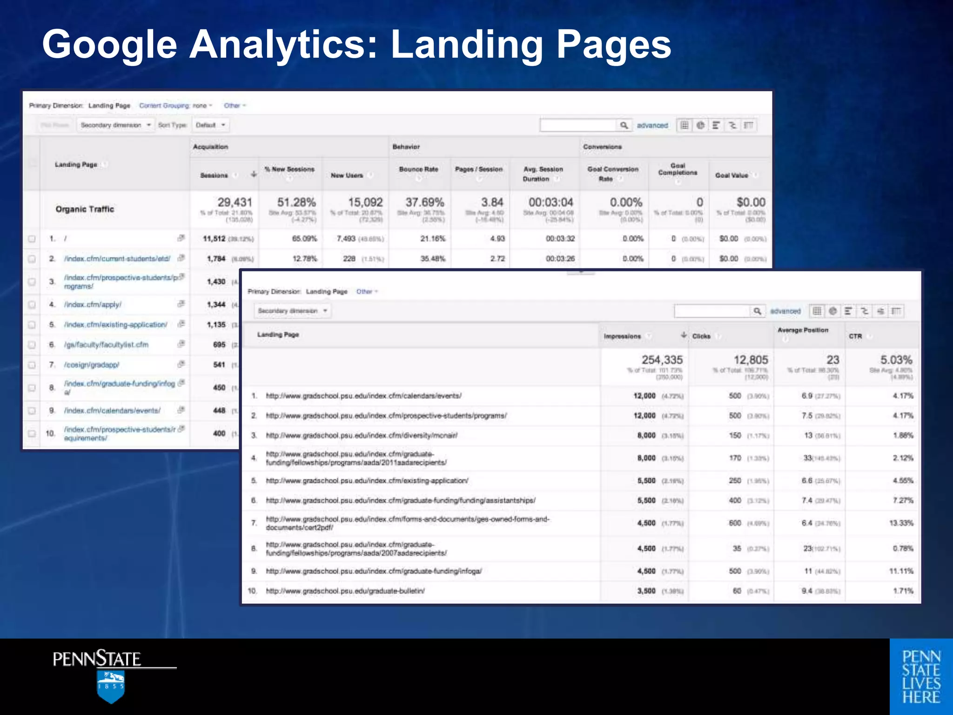This screenshot has width=953, height=715.
Task: Select Performance bar view in lower report
Action: tap(848, 311)
